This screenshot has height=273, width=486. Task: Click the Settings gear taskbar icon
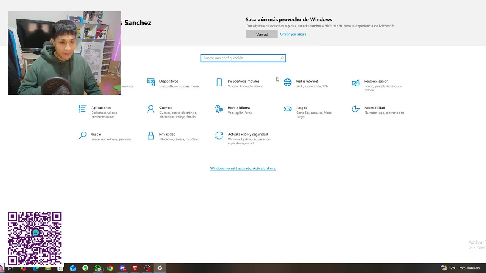[x=159, y=268]
